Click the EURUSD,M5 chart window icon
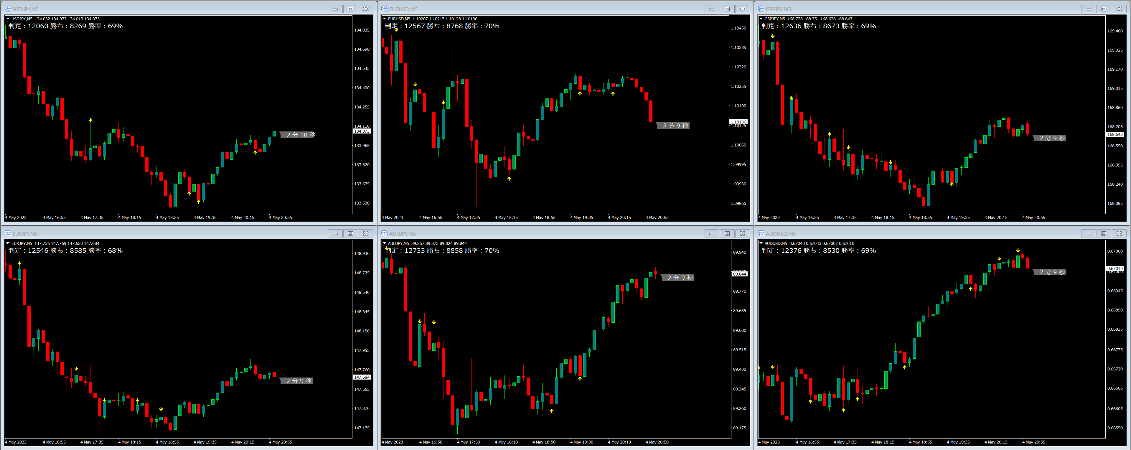This screenshot has width=1131, height=450. pyautogui.click(x=384, y=9)
